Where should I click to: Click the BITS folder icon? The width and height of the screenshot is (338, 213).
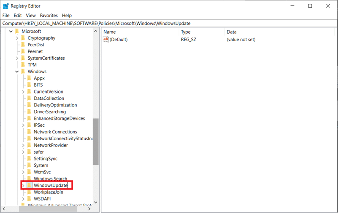pyautogui.click(x=29, y=85)
